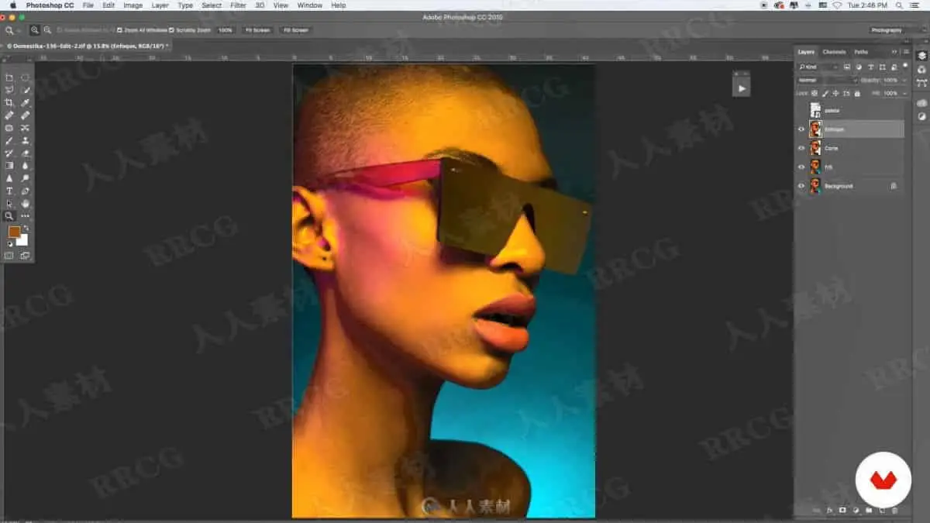Open the Opacity slider dropdown arrow
This screenshot has height=523, width=930.
coord(904,80)
